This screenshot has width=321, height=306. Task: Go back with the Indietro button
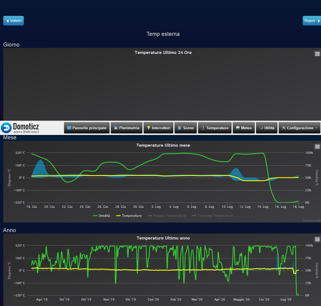click(x=13, y=21)
